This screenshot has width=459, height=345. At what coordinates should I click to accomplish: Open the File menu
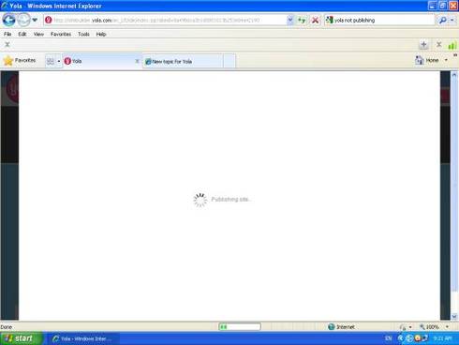[7, 34]
